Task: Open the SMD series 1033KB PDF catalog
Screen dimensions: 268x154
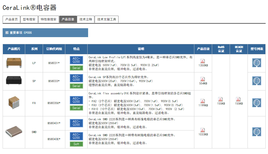Action: [203, 130]
